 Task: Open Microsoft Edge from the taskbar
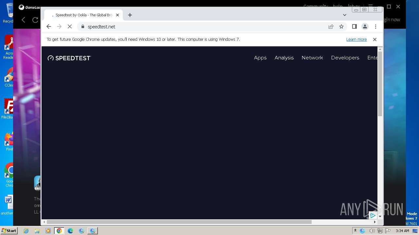(70, 231)
